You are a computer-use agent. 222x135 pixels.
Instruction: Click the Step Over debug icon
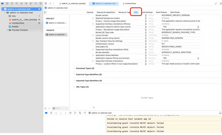(x=56, y=113)
